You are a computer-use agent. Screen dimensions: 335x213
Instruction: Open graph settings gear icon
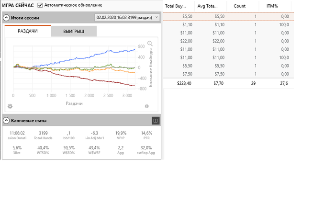coord(10,106)
